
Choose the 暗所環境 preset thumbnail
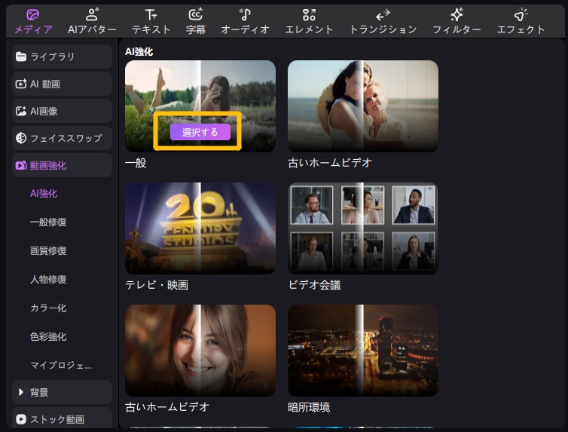tap(362, 351)
